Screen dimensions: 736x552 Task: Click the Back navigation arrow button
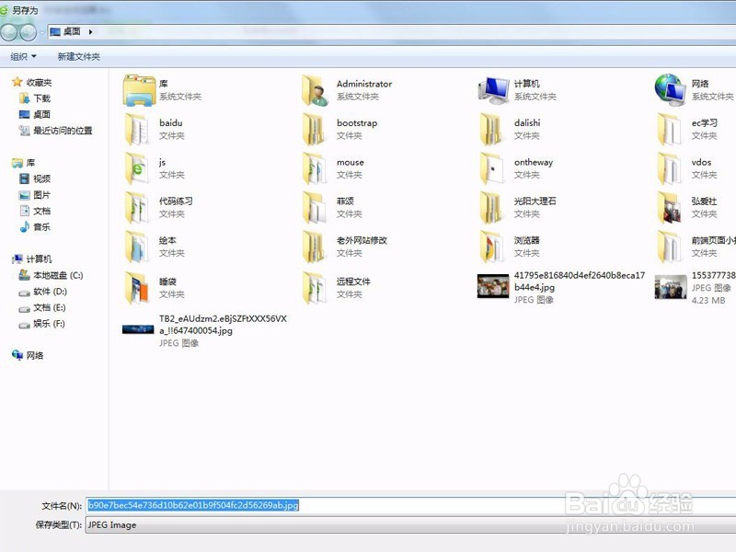(x=9, y=32)
